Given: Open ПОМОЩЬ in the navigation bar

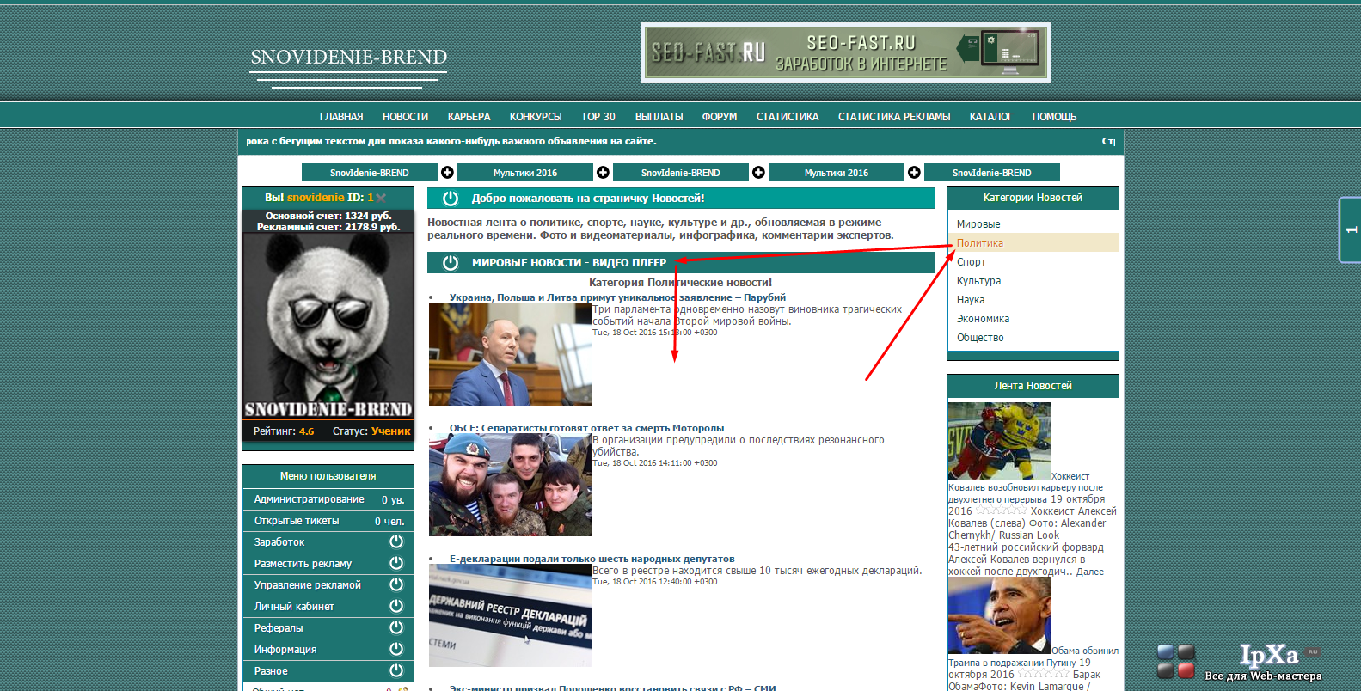Looking at the screenshot, I should [x=1054, y=117].
